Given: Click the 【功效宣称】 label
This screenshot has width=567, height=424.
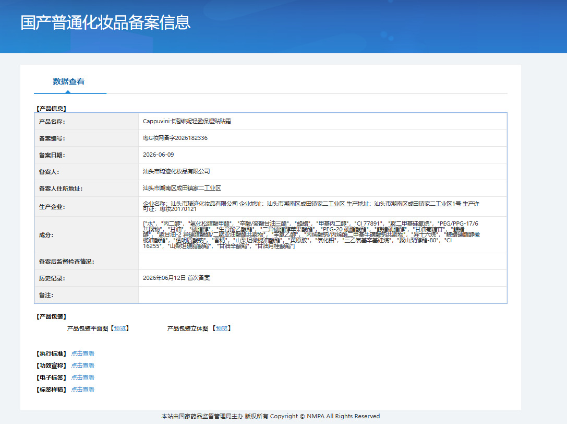Looking at the screenshot, I should point(51,366).
